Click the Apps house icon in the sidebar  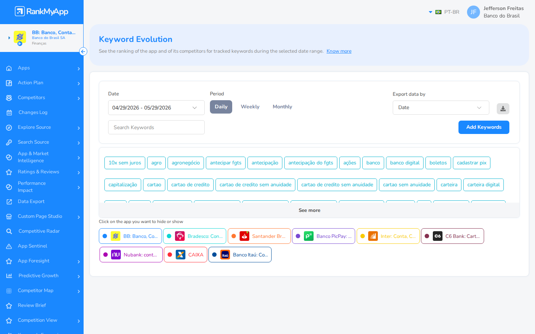(9, 68)
